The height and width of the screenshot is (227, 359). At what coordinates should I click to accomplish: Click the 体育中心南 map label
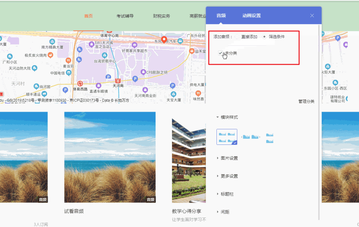[x=110, y=36]
